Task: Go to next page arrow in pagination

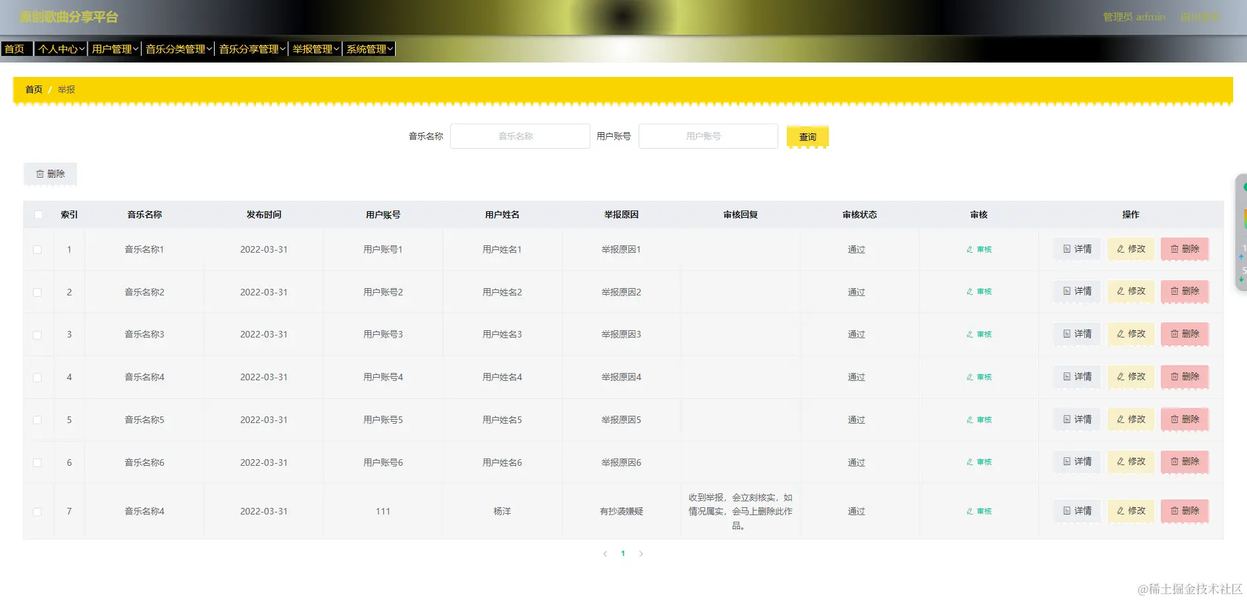Action: pyautogui.click(x=641, y=554)
